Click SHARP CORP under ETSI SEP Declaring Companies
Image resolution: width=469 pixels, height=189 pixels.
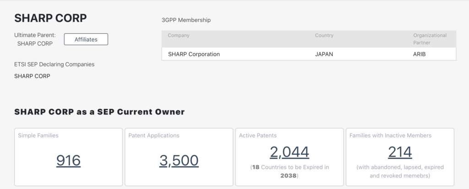[33, 76]
